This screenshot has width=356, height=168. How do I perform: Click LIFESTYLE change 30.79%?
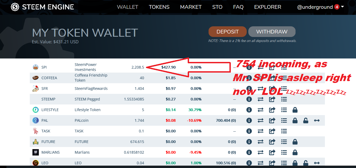click(x=195, y=110)
